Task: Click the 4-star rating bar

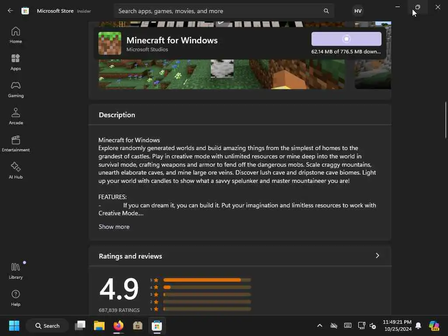Action: pyautogui.click(x=207, y=287)
